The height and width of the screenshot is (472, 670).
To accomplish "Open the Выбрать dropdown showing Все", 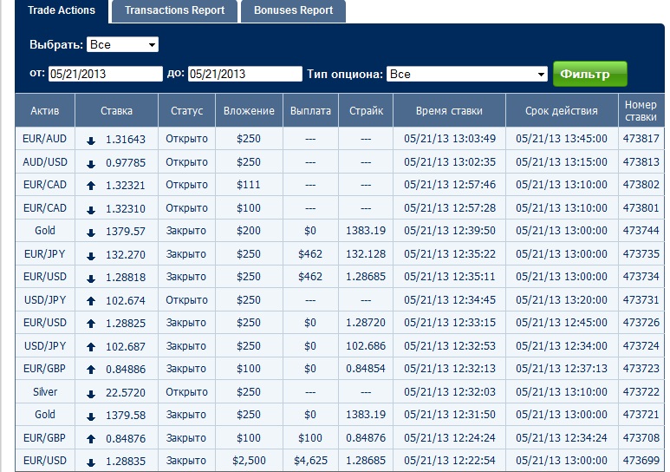I will click(122, 44).
